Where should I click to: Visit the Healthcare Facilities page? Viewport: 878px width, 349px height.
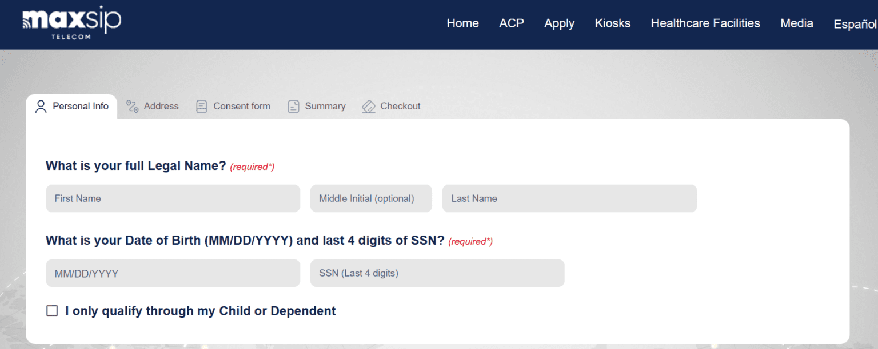pos(705,23)
